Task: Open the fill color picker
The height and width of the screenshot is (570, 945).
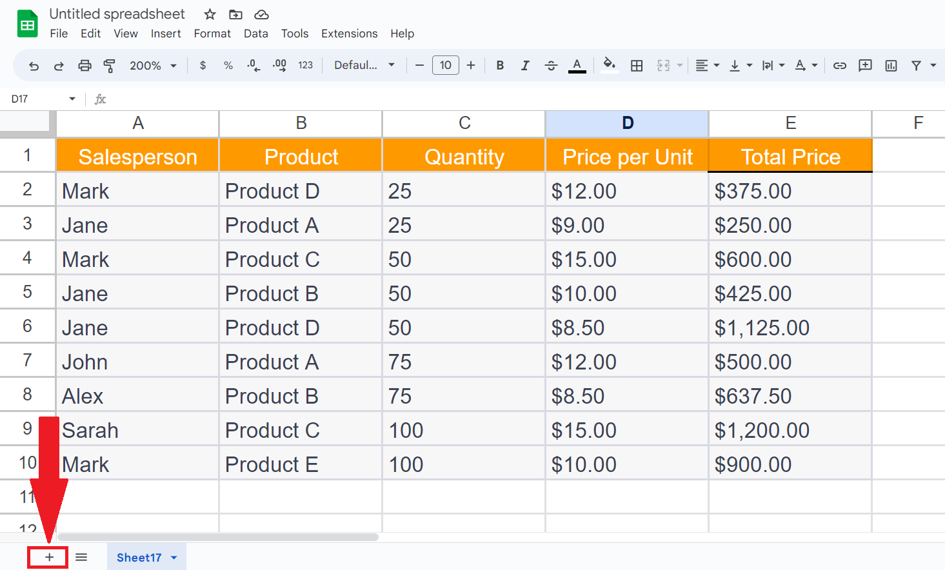Action: (x=608, y=65)
